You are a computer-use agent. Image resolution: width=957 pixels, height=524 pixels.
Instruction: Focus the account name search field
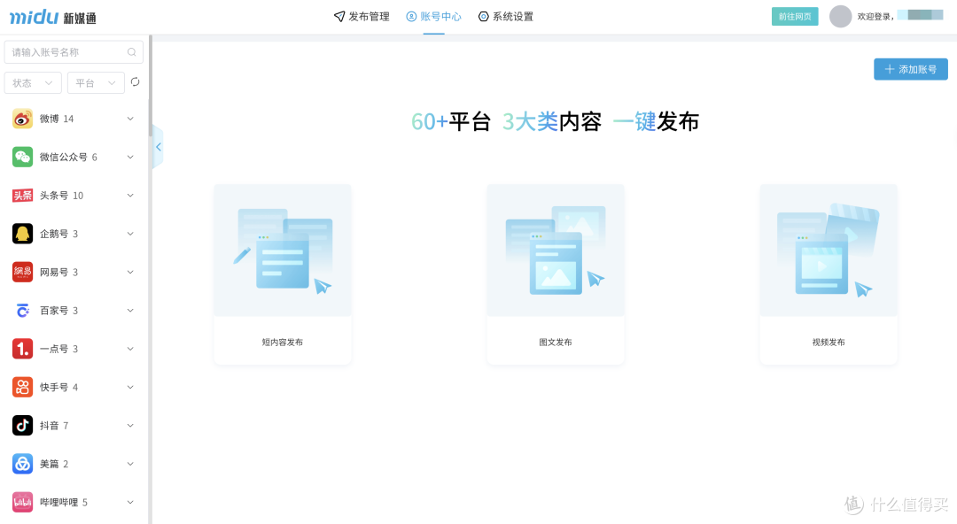coord(74,52)
